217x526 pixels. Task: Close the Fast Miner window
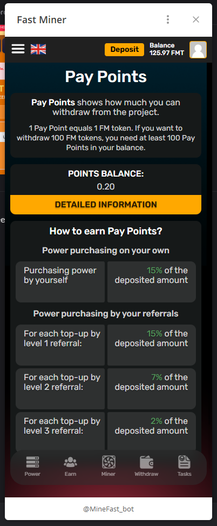(x=196, y=19)
